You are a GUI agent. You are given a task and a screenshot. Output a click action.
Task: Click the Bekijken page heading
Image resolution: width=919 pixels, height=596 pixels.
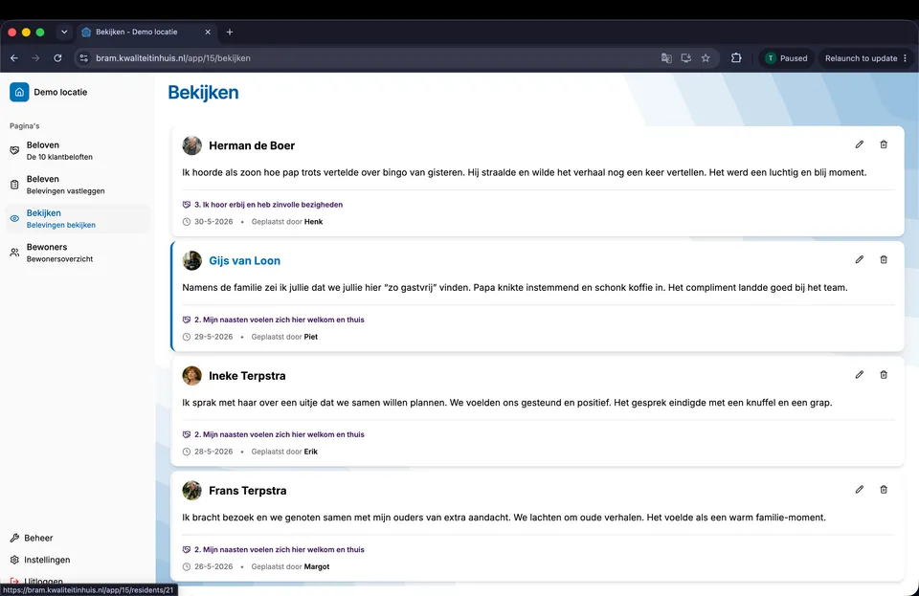coord(203,93)
